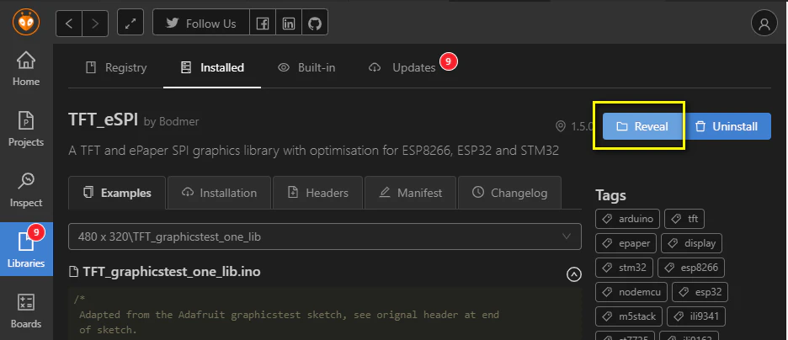Screen dimensions: 788x340
Task: Open the user account avatar
Action: tap(764, 24)
